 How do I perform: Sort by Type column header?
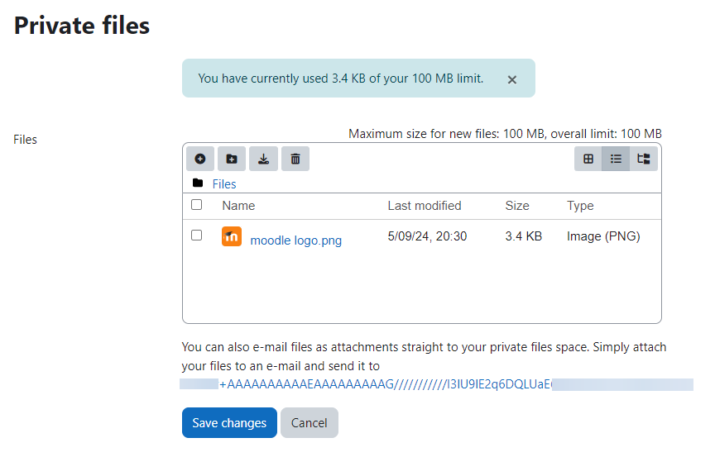pyautogui.click(x=580, y=206)
